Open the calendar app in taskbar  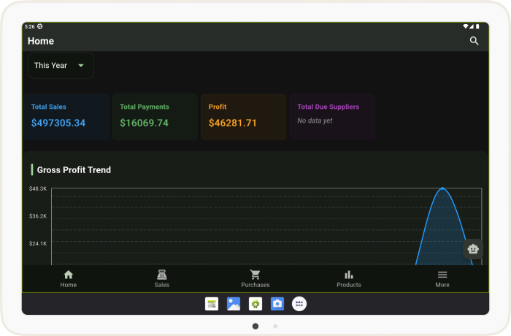point(212,304)
